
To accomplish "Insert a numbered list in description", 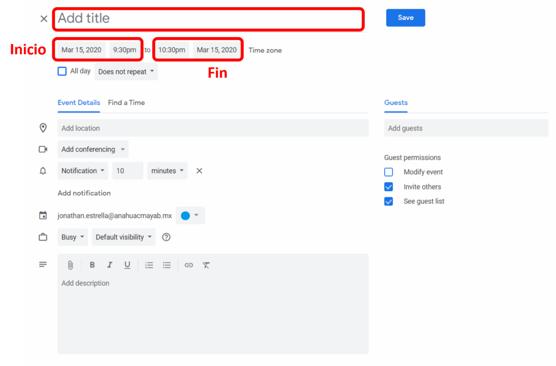I will pos(149,265).
